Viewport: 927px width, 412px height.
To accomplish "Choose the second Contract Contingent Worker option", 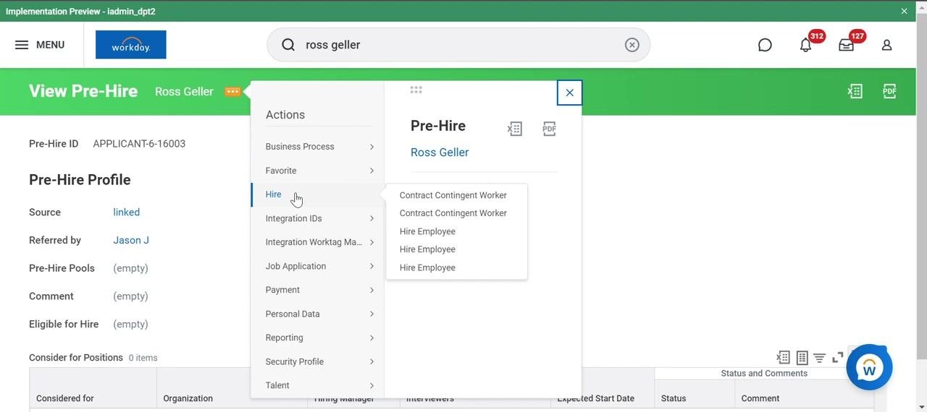I will click(x=453, y=213).
